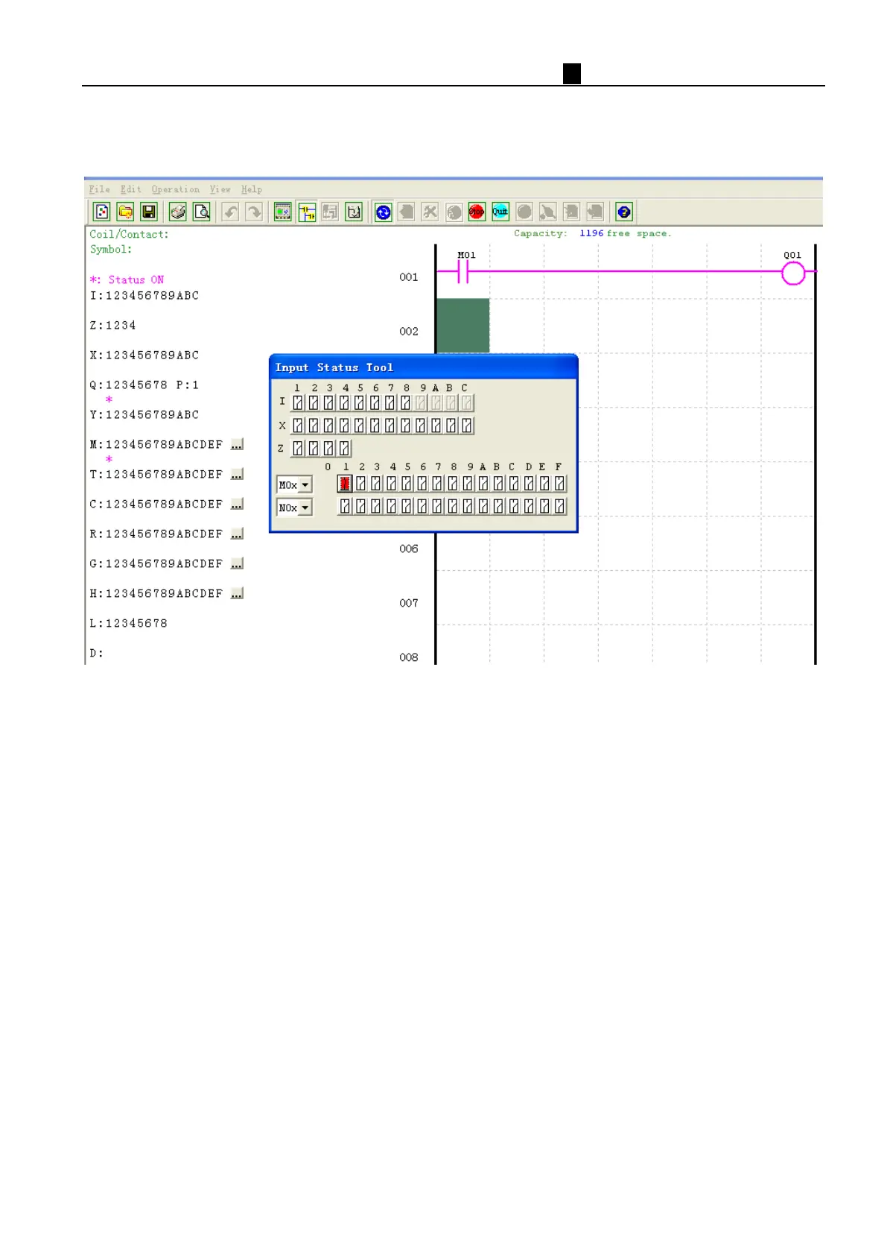The height and width of the screenshot is (1255, 887).
Task: Open the R row ellipsis button
Action: pos(237,534)
